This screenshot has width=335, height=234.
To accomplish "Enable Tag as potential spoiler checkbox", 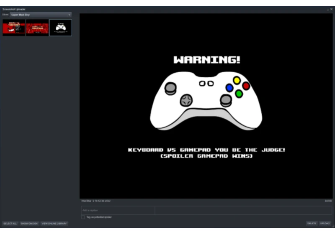I will point(83,217).
